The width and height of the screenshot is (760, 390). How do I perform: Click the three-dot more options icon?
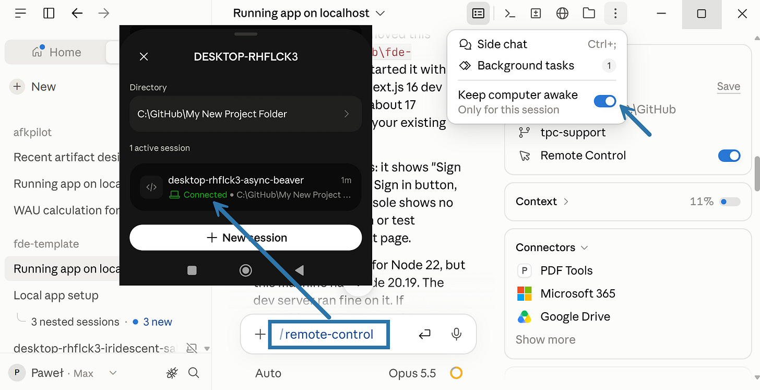pos(615,14)
